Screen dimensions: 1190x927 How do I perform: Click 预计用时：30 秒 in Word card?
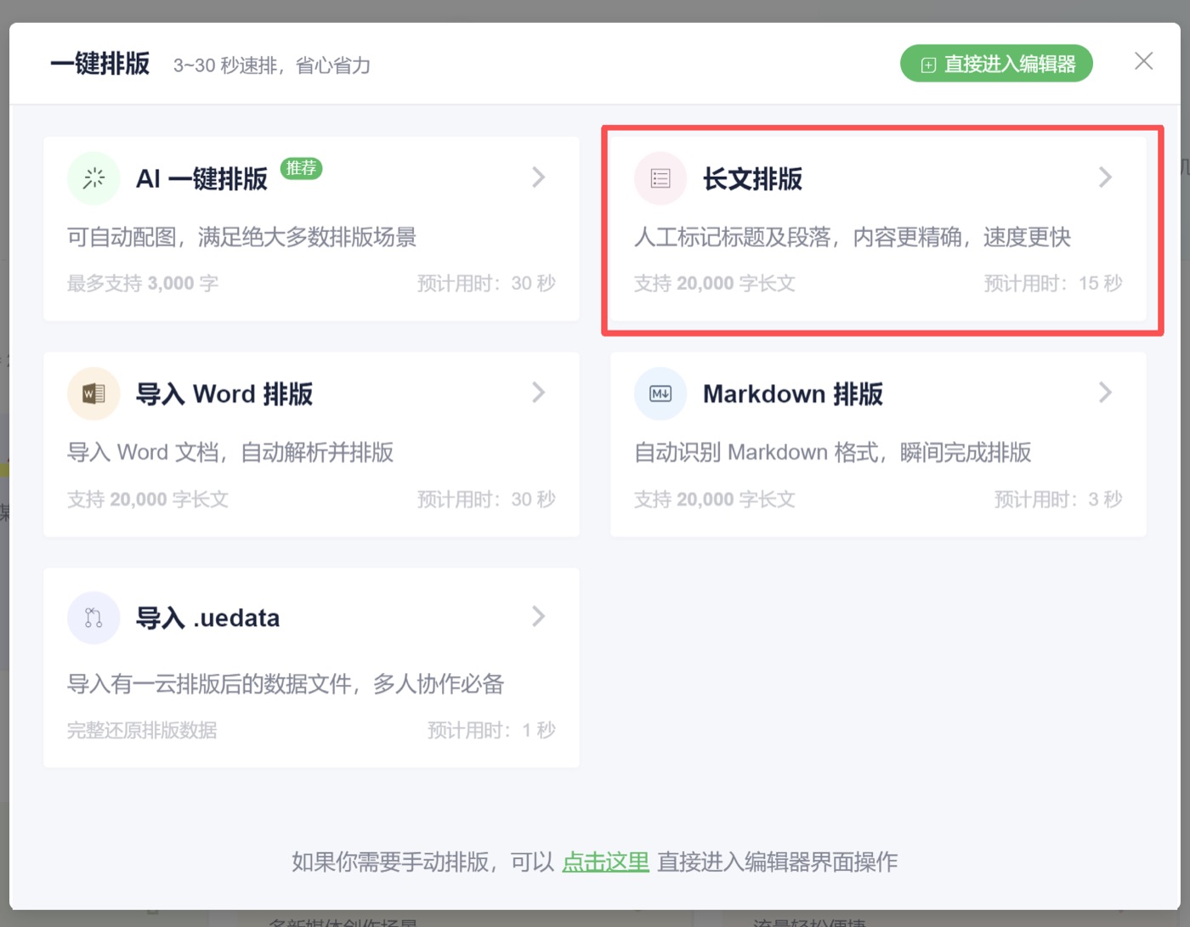click(x=486, y=499)
